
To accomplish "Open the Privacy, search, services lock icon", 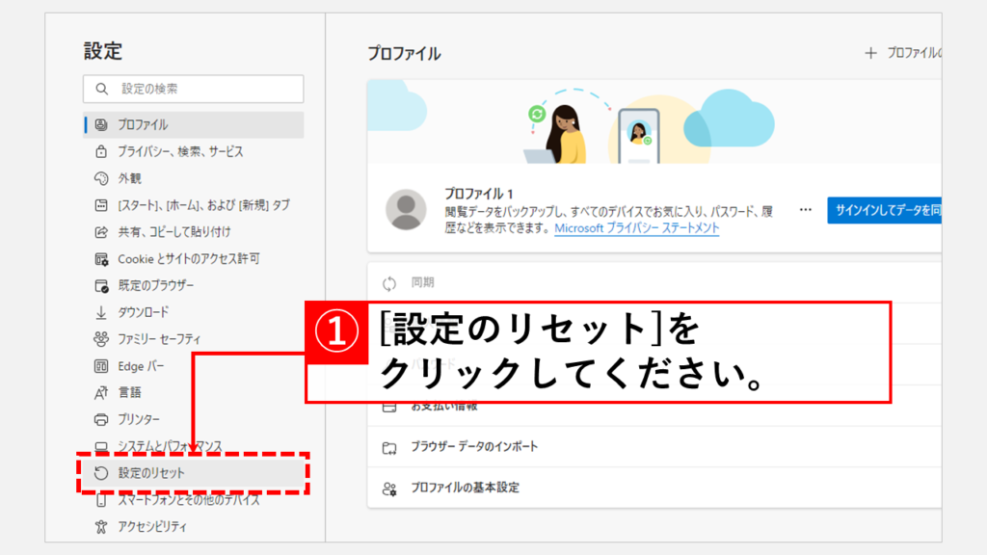I will (x=100, y=152).
